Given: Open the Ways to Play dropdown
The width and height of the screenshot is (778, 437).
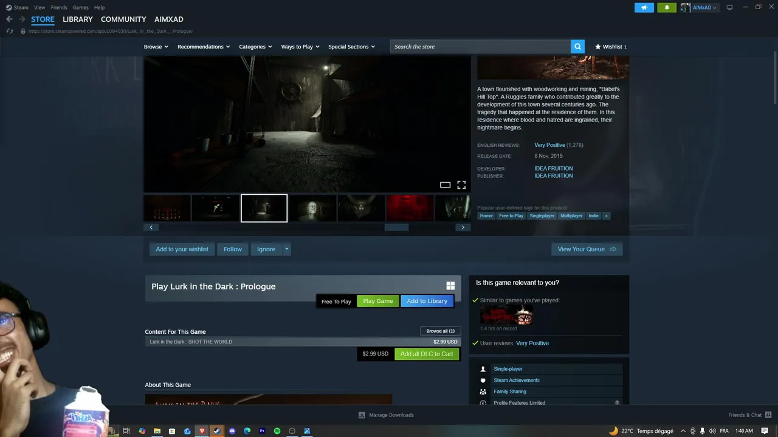Looking at the screenshot, I should 300,47.
